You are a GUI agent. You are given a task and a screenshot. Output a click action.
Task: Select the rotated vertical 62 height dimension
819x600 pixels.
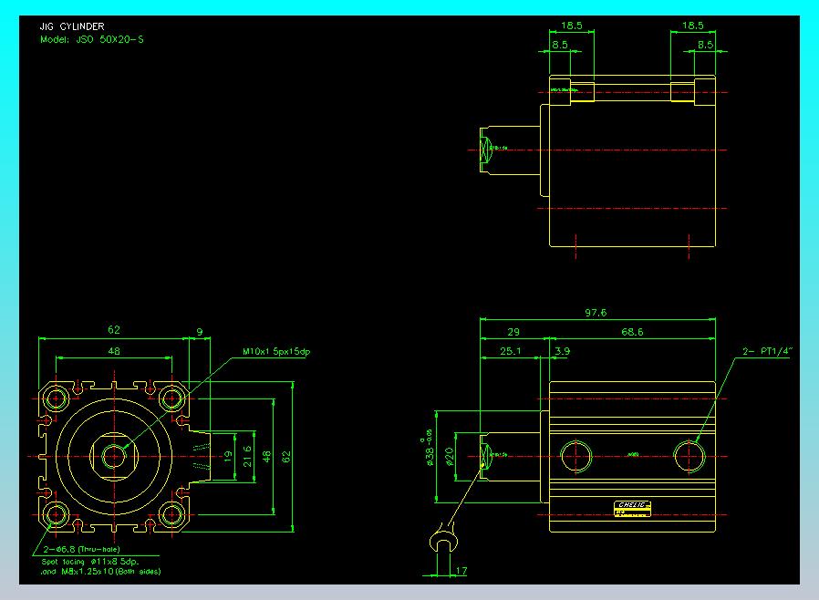286,457
